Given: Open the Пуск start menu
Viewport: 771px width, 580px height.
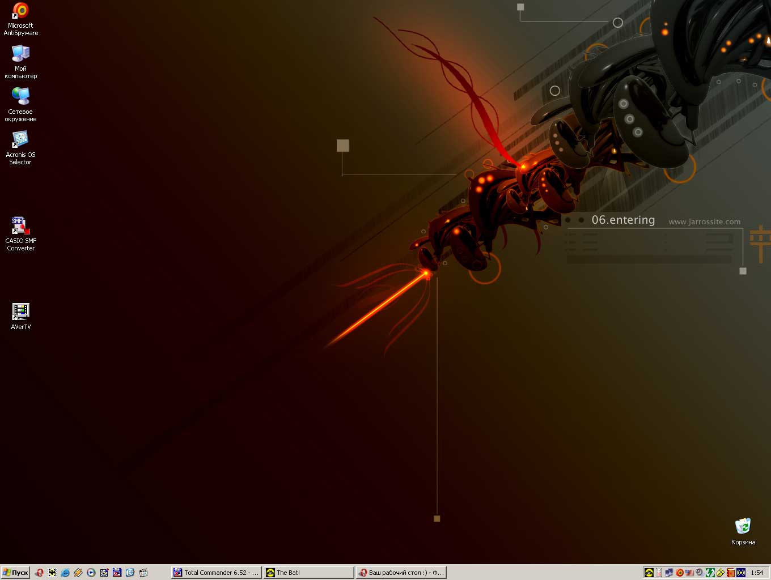Looking at the screenshot, I should click(x=15, y=573).
